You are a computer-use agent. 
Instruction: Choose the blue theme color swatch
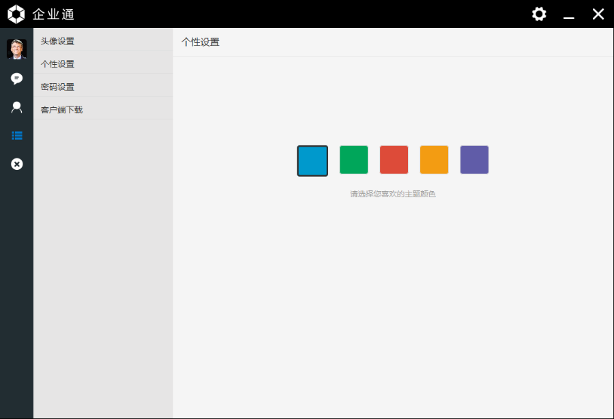[312, 160]
